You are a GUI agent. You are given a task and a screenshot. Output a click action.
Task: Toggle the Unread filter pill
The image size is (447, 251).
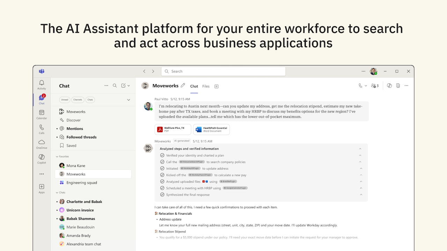pyautogui.click(x=65, y=100)
